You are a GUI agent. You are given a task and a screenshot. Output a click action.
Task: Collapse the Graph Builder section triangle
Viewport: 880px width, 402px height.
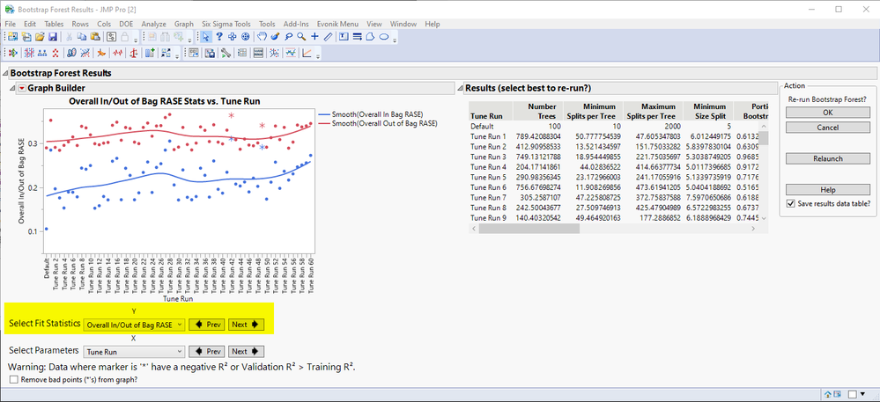point(12,88)
